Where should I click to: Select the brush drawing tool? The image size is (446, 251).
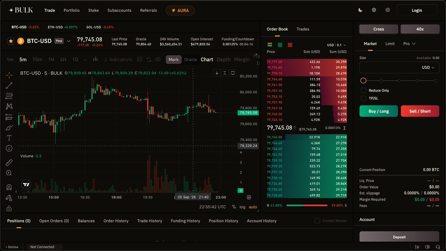[x=9, y=128]
